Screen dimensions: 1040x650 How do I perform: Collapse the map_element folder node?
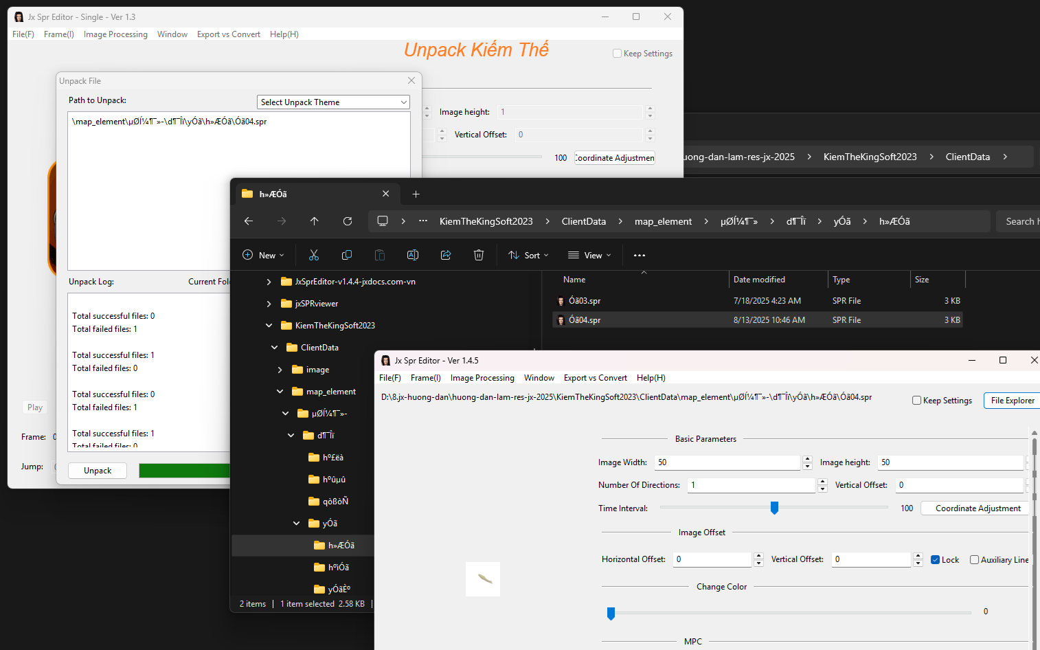click(280, 392)
